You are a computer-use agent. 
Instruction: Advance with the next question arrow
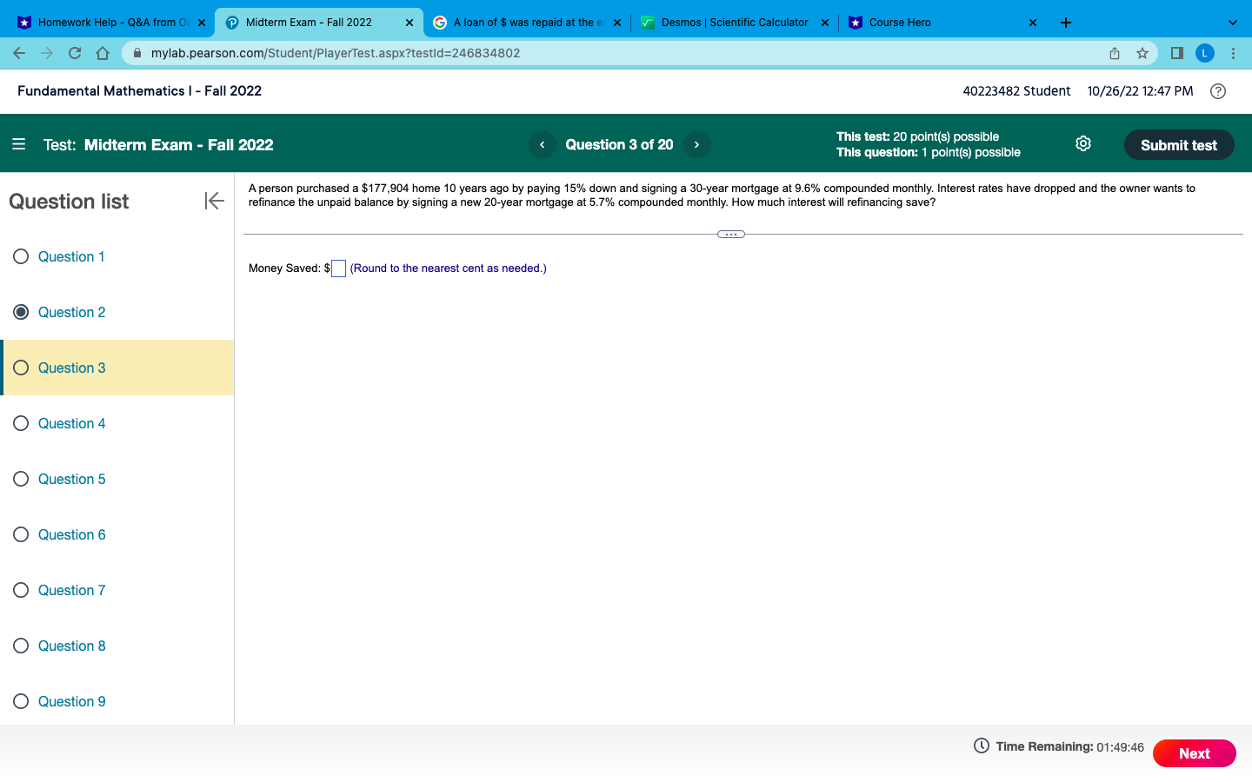(696, 144)
